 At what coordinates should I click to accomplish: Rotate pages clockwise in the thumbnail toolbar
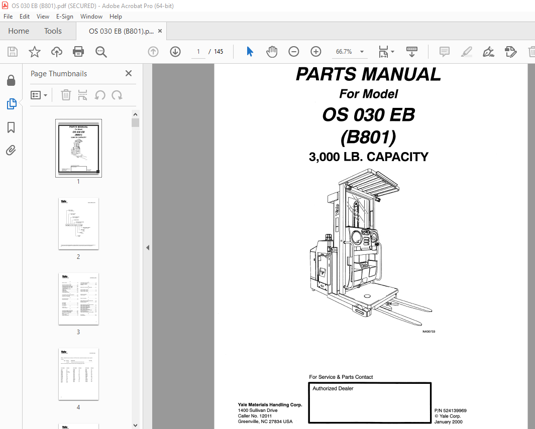pos(117,95)
